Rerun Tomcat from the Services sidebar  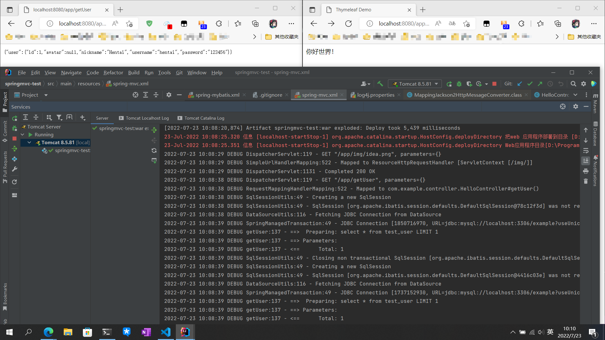pyautogui.click(x=14, y=118)
